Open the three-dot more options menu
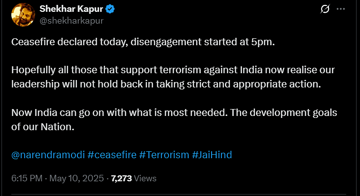 click(341, 9)
